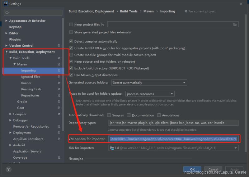Viewport: 249px width, 177px height.
Task: Click the project-level icon beside Coverage
Action: pyautogui.click(x=59, y=157)
